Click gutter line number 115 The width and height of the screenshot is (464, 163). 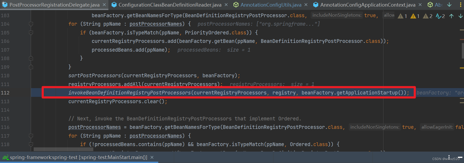point(5,119)
